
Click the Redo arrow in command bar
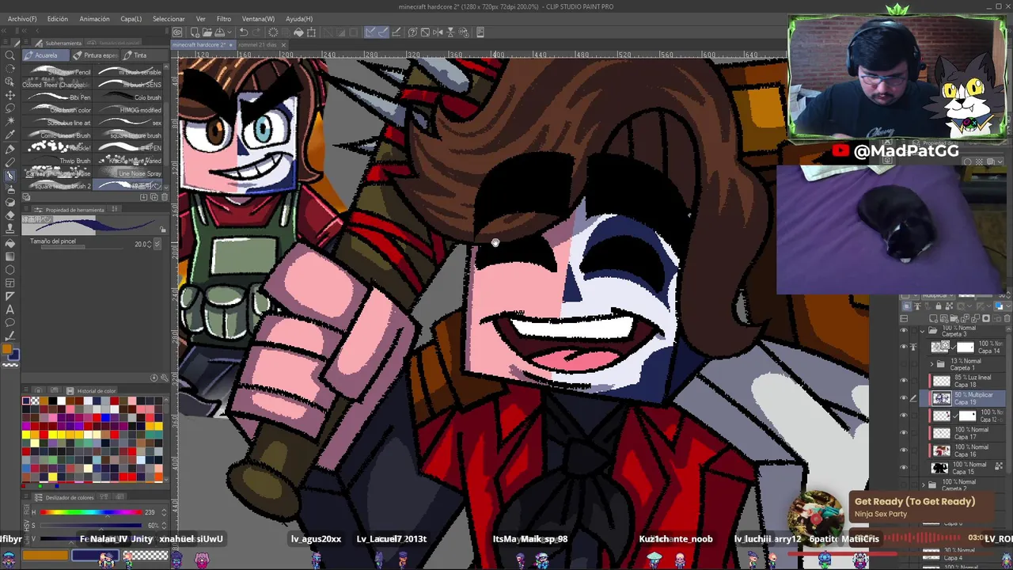(257, 32)
